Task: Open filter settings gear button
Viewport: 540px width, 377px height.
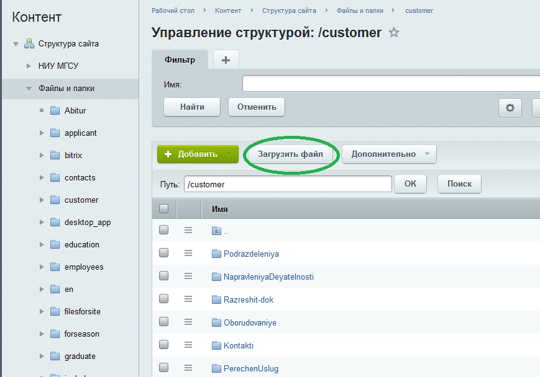Action: tap(510, 107)
